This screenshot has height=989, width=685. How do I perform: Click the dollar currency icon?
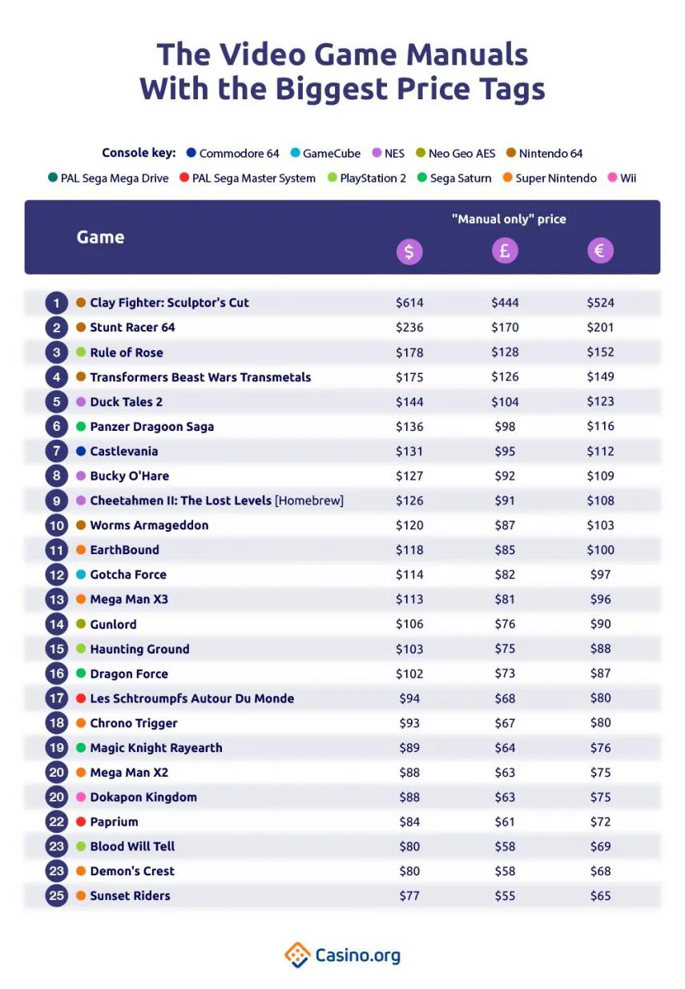pyautogui.click(x=409, y=251)
